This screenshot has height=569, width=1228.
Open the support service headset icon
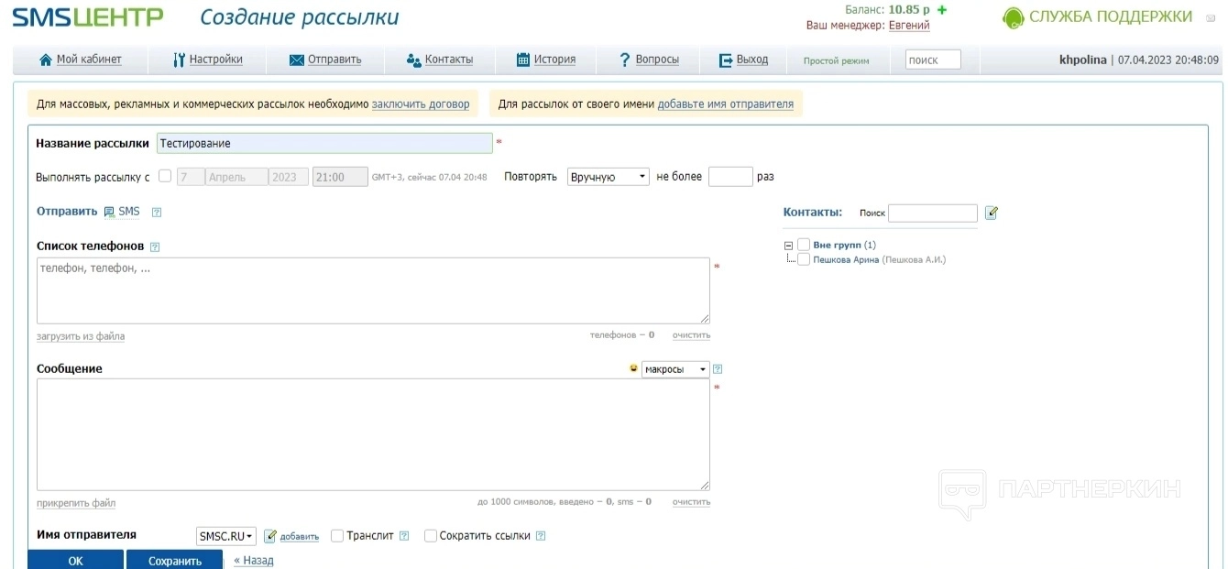[1013, 17]
